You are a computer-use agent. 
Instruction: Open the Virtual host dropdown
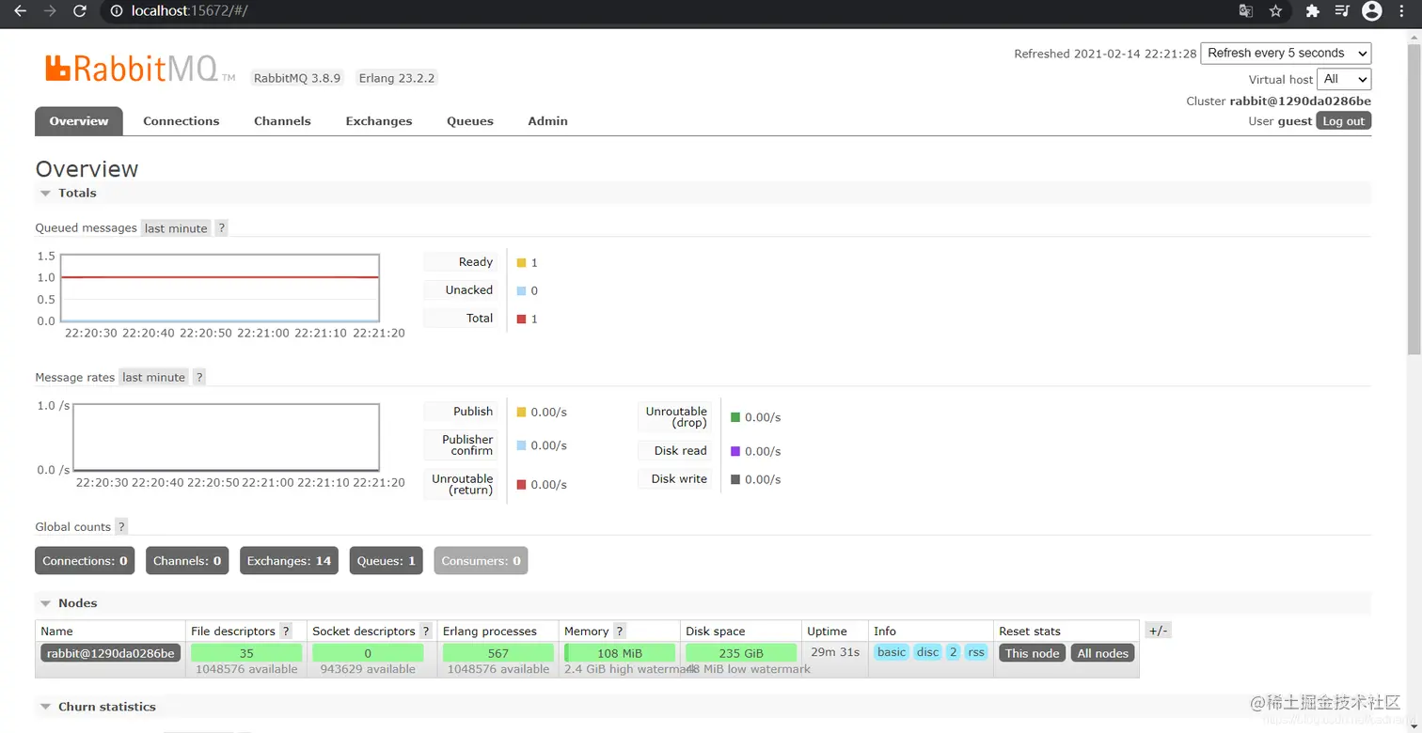[1344, 79]
